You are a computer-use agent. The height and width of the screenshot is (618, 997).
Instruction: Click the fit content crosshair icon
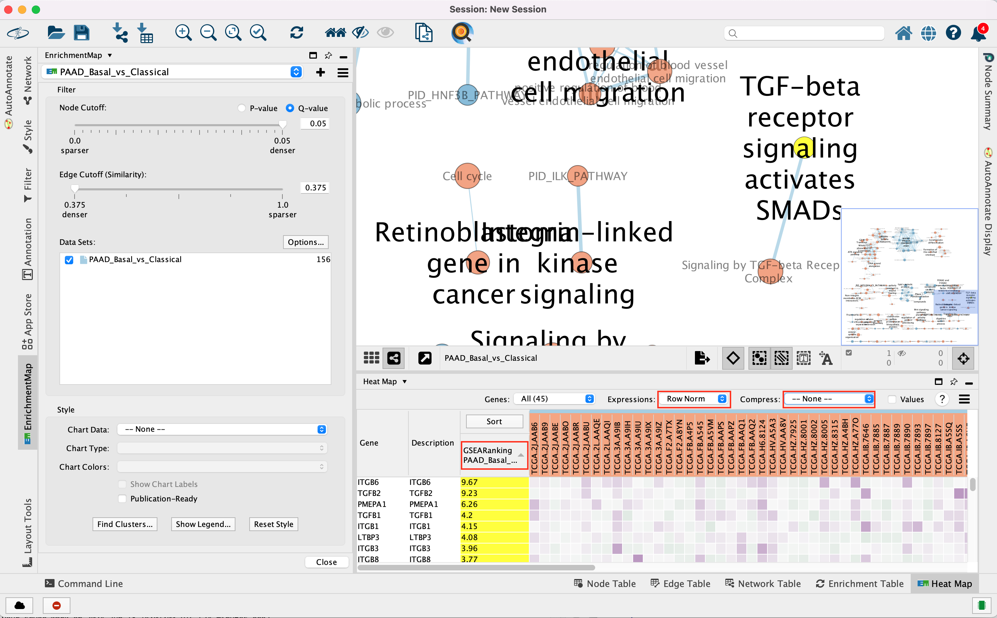tap(963, 358)
